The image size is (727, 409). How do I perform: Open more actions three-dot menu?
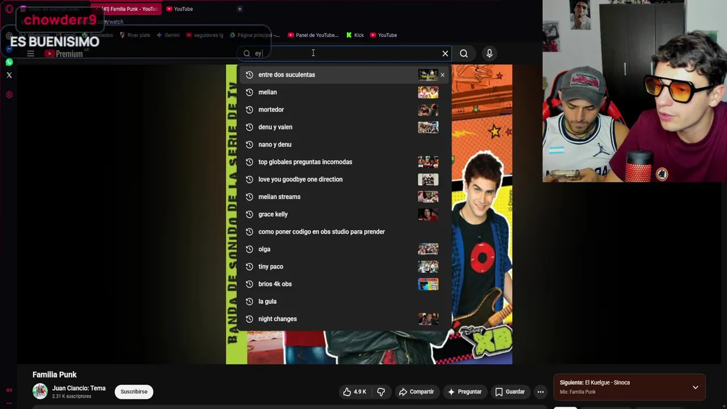point(541,391)
